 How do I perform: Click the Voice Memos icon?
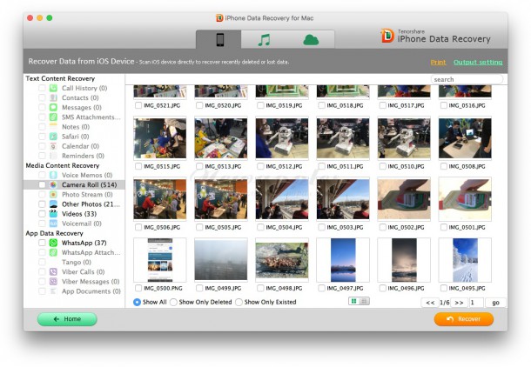click(53, 175)
